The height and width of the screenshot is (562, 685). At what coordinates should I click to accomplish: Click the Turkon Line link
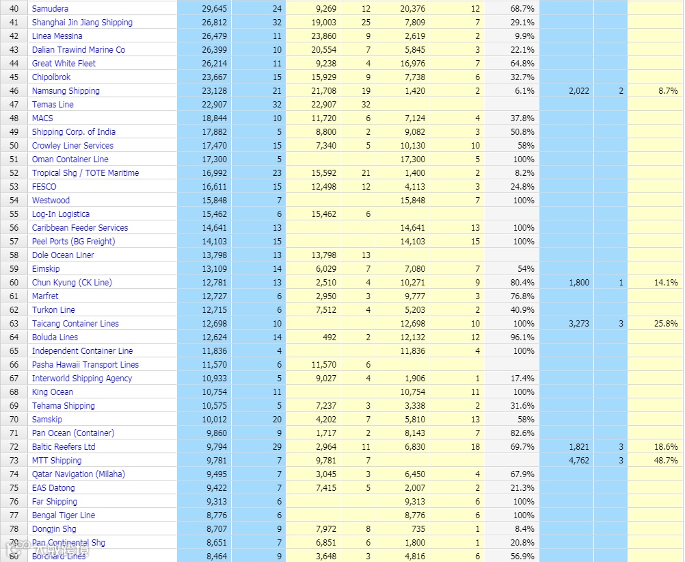pyautogui.click(x=53, y=310)
